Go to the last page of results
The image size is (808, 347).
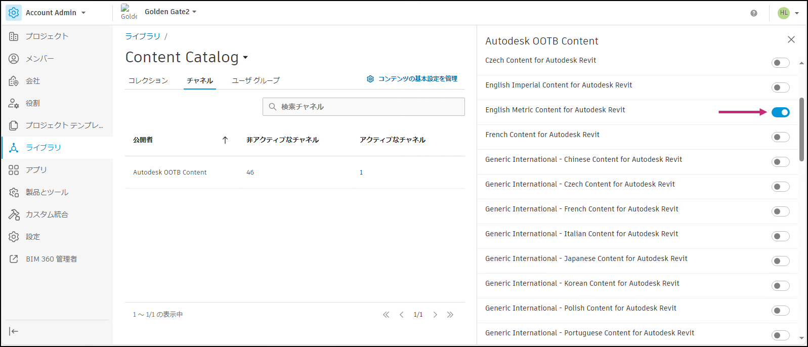[x=450, y=315]
